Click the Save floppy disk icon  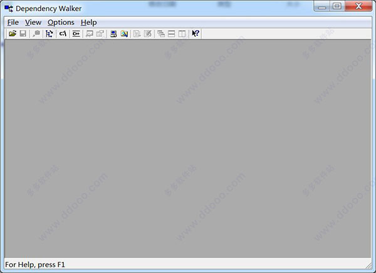23,34
